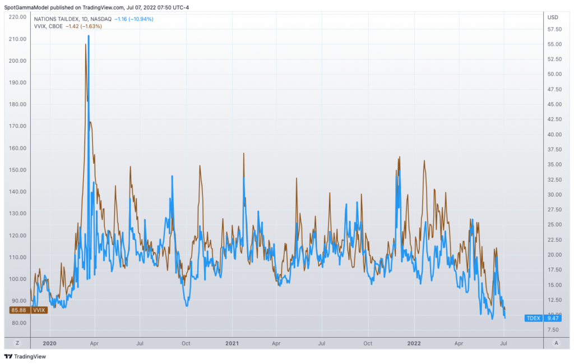The image size is (574, 364).
Task: Click the 32.50 price scale label
Action: (x=554, y=180)
